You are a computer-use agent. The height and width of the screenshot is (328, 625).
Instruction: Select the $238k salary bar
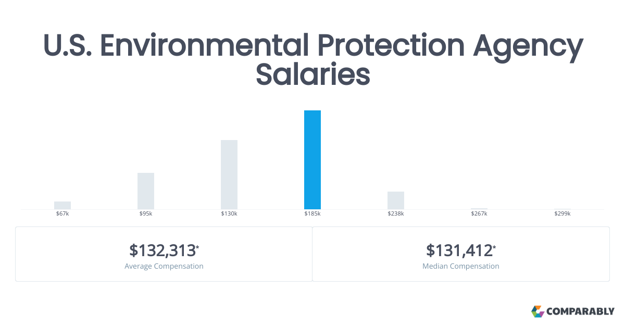coord(396,200)
